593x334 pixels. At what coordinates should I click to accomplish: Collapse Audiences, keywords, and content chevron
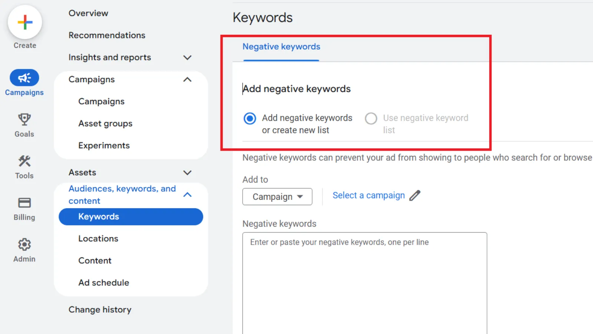pyautogui.click(x=188, y=195)
